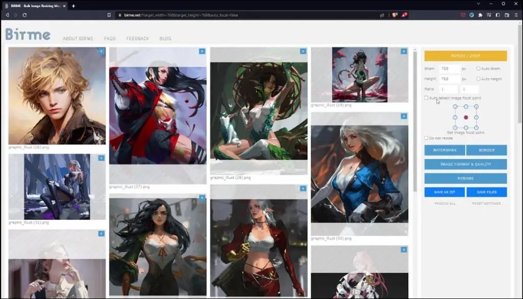Viewport: 523px width, 299px height.
Task: Open a new browser tab
Action: coord(73,6)
